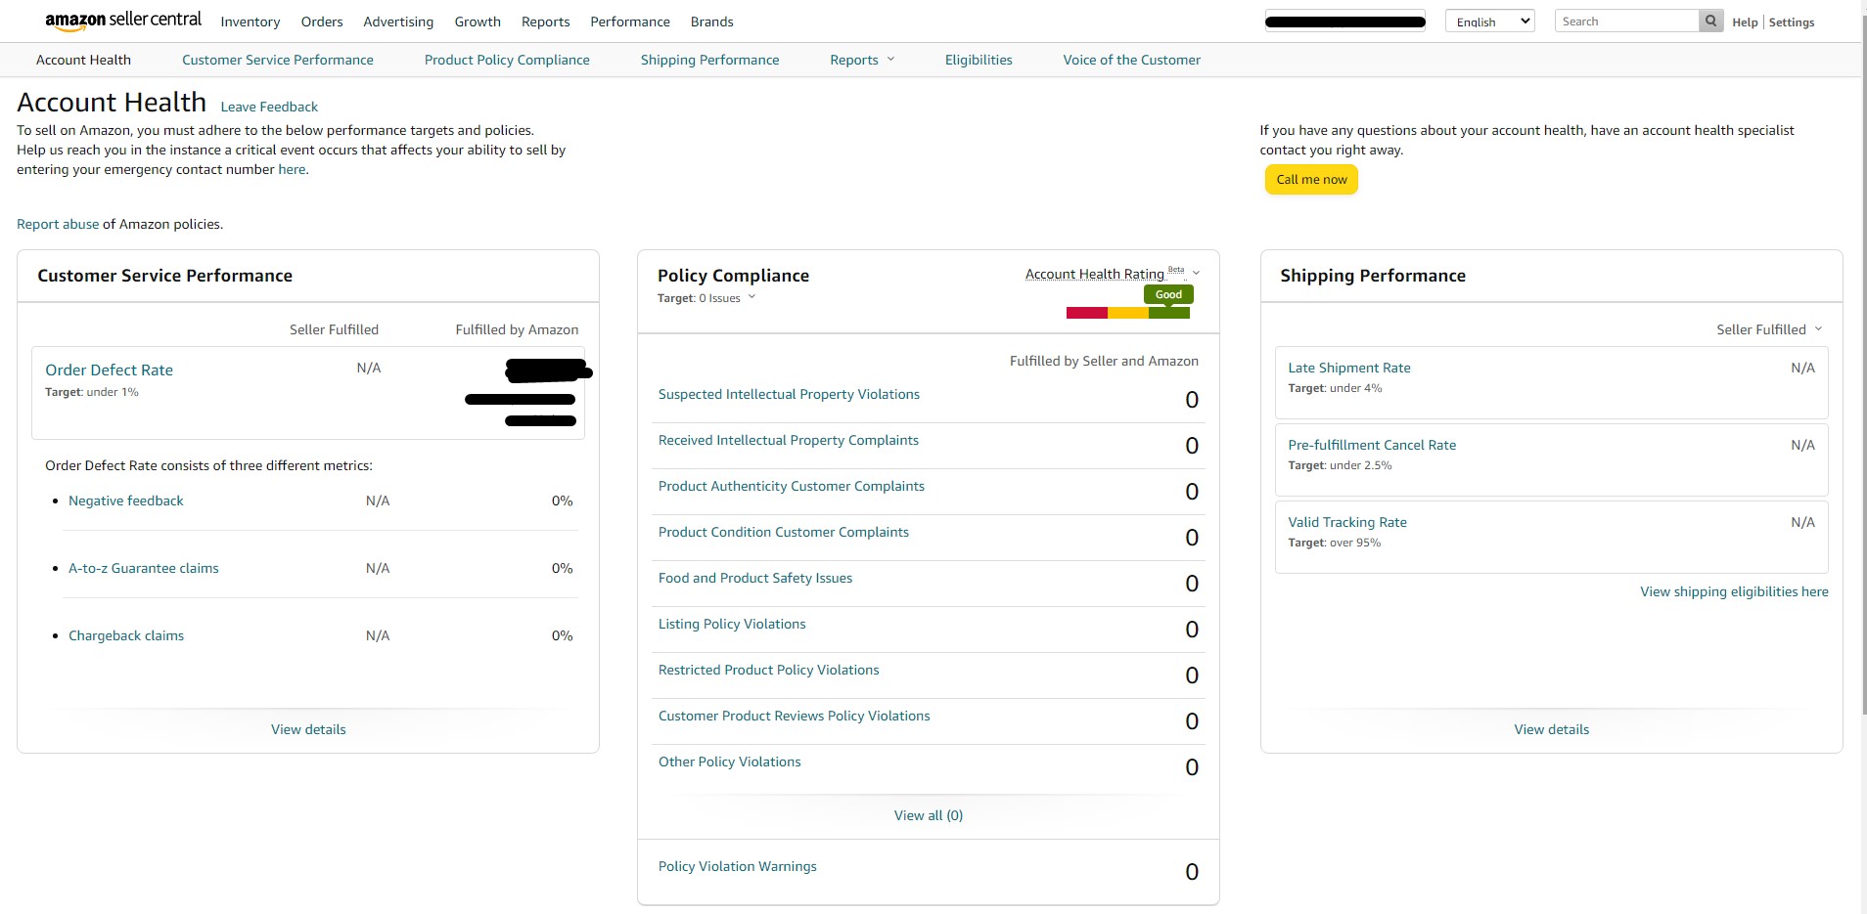
Task: Click the Good health rating indicator bar
Action: coord(1127,313)
